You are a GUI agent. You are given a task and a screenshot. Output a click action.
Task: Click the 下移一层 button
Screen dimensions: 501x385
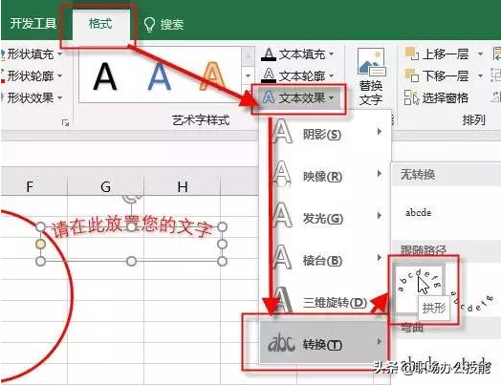(x=438, y=76)
